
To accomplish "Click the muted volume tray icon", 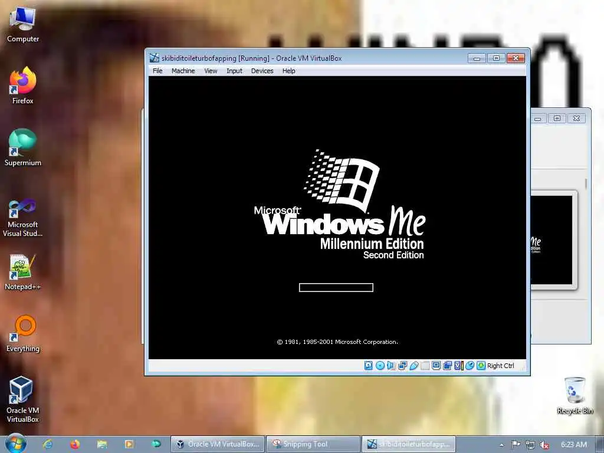I will (x=544, y=445).
